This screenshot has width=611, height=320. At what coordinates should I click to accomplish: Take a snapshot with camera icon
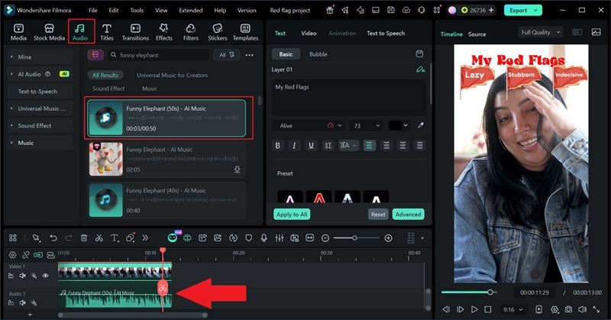[568, 309]
